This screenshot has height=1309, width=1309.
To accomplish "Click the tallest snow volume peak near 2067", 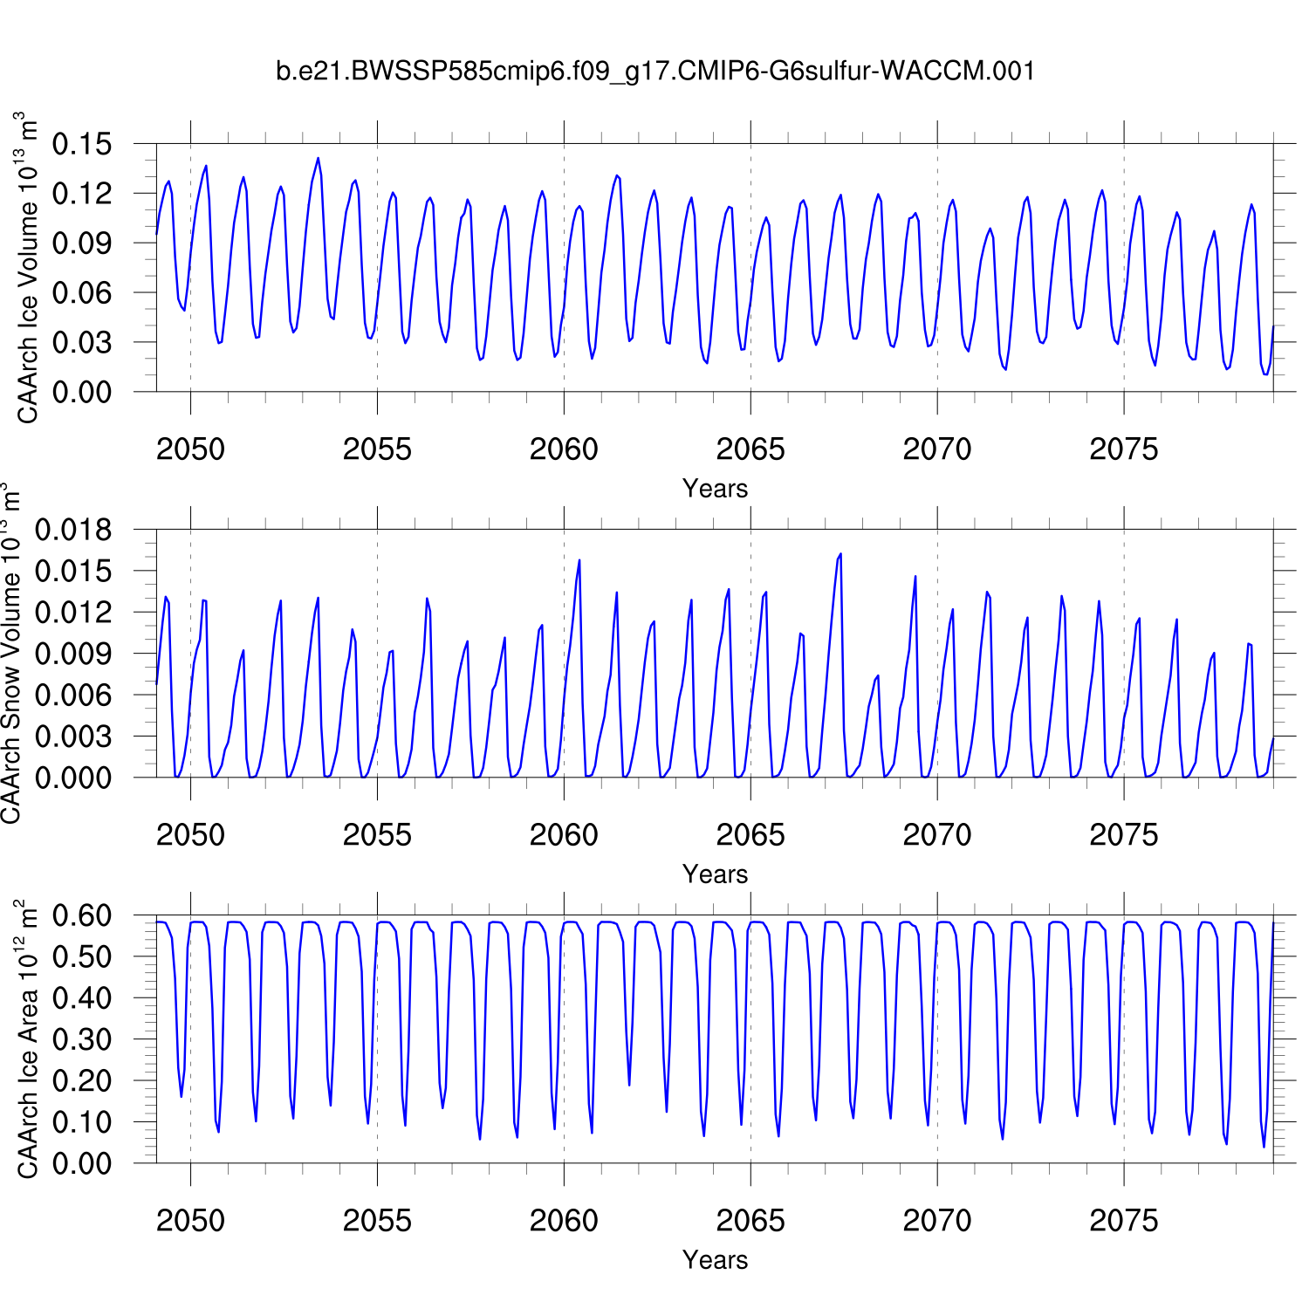I will [x=840, y=554].
